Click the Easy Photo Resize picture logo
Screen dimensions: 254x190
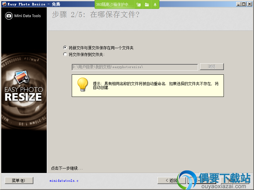tap(22, 77)
